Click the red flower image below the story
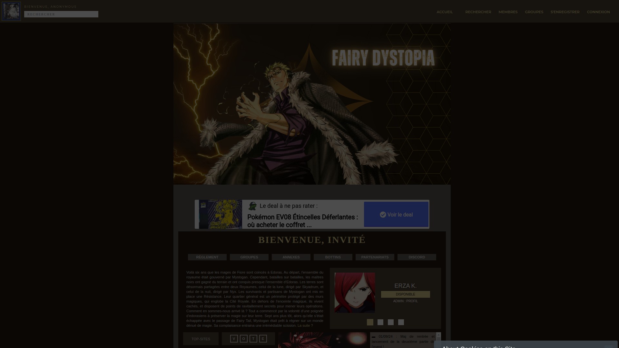619x348 pixels. (x=322, y=340)
